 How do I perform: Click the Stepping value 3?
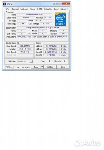point(63,31)
